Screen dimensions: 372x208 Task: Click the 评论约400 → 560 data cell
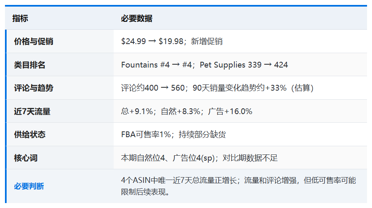click(240, 88)
